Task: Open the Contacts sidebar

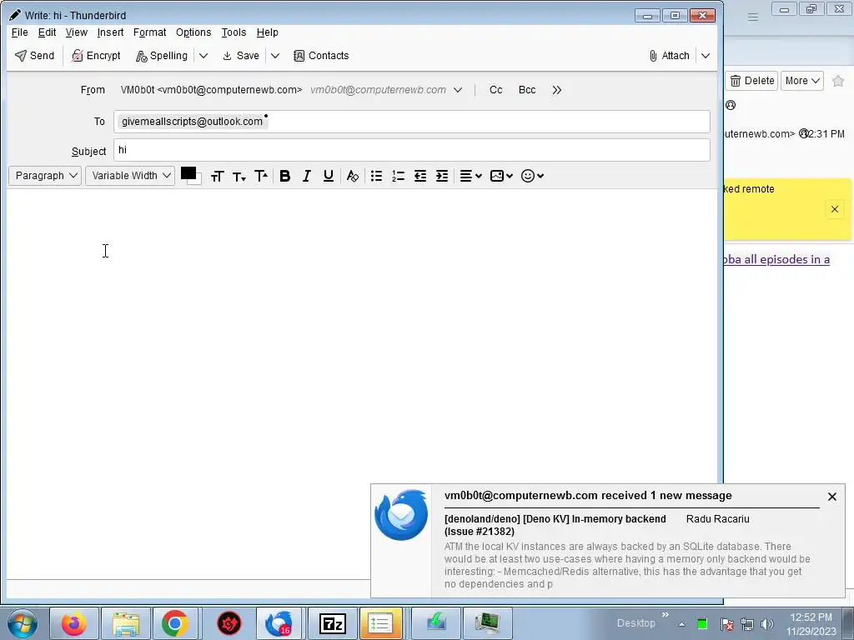Action: point(321,56)
